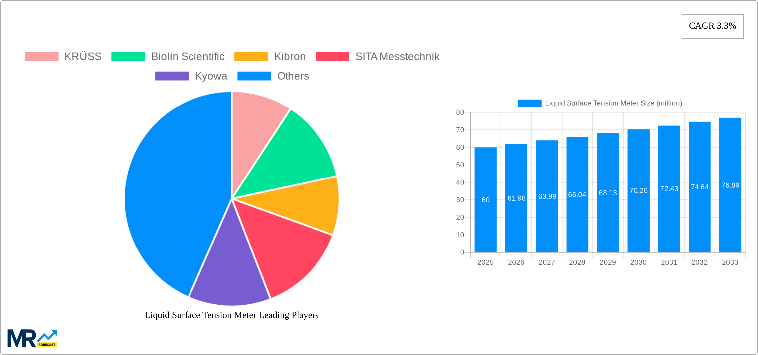The width and height of the screenshot is (758, 355).
Task: Click the KRÜSS legend color swatch
Action: click(x=42, y=56)
